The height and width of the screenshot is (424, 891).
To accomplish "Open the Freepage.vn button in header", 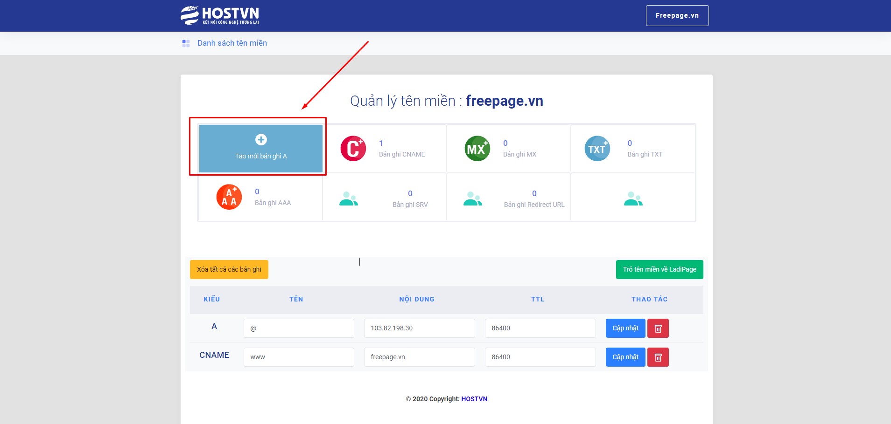I will 677,15.
